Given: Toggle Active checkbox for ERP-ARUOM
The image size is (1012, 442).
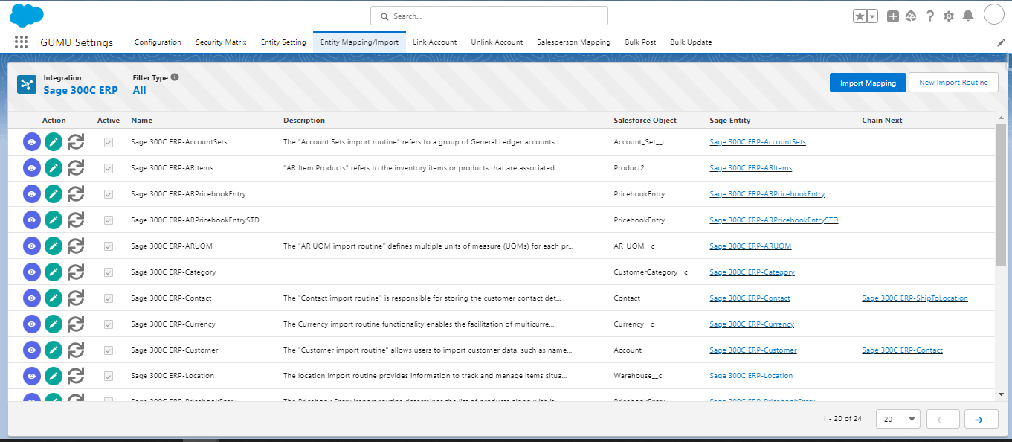Looking at the screenshot, I should [x=109, y=246].
